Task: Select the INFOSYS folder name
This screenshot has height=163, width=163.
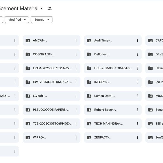Action: click(x=102, y=82)
